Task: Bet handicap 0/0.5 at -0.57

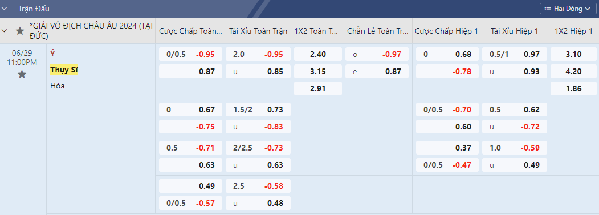Action: coord(190,203)
